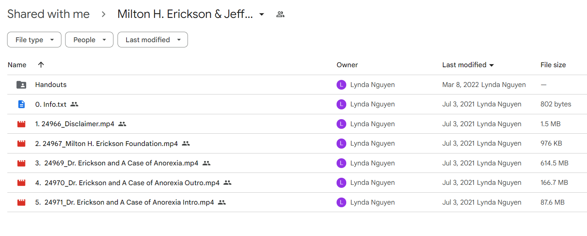Click owner avatar in 0. Info.txt row

pyautogui.click(x=341, y=105)
